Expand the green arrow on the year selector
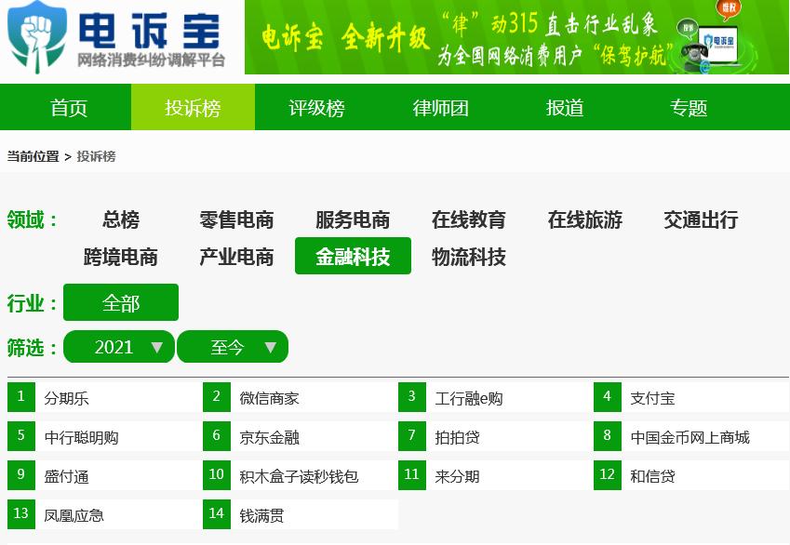This screenshot has width=790, height=545. tap(158, 346)
